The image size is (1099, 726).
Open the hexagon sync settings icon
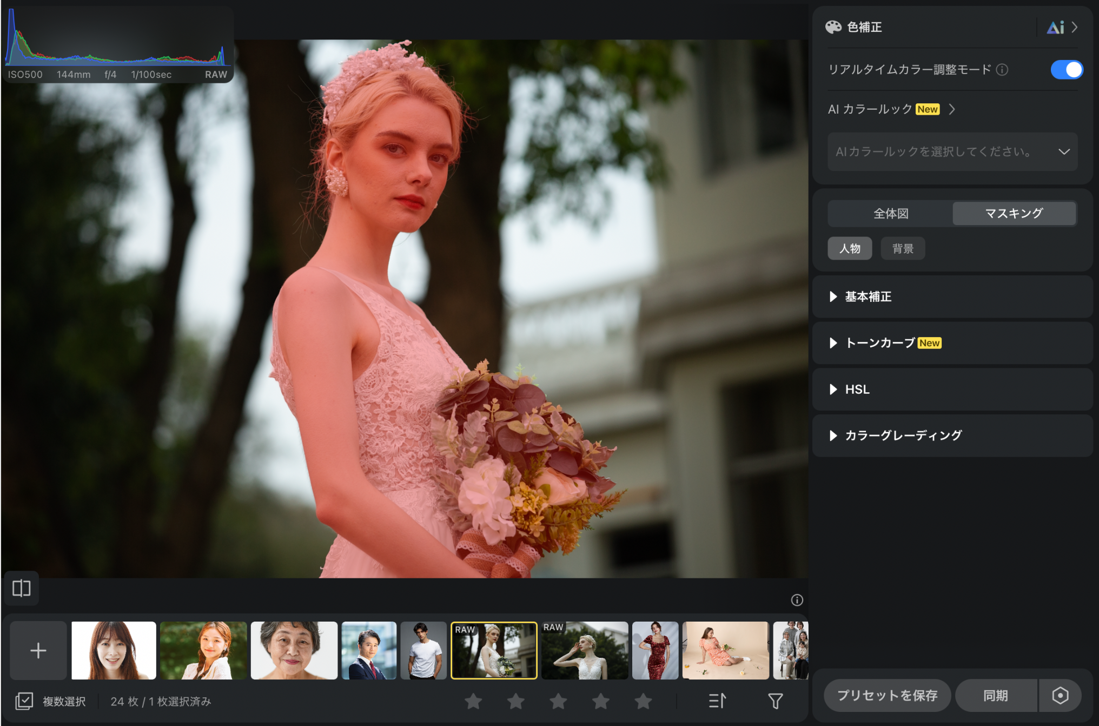(1060, 695)
